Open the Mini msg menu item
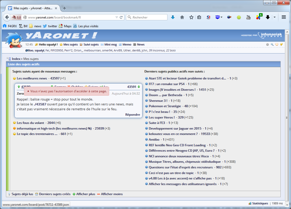 click(110, 44)
